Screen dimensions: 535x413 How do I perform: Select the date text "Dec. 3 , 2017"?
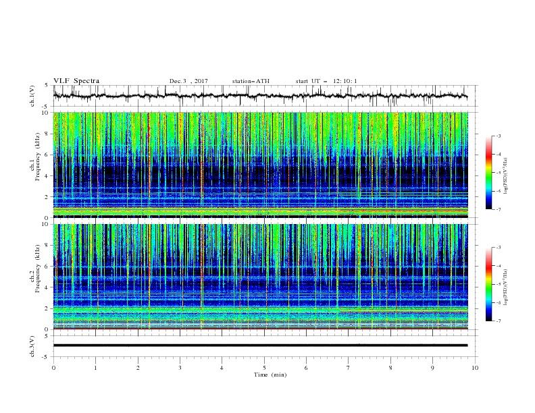point(188,81)
